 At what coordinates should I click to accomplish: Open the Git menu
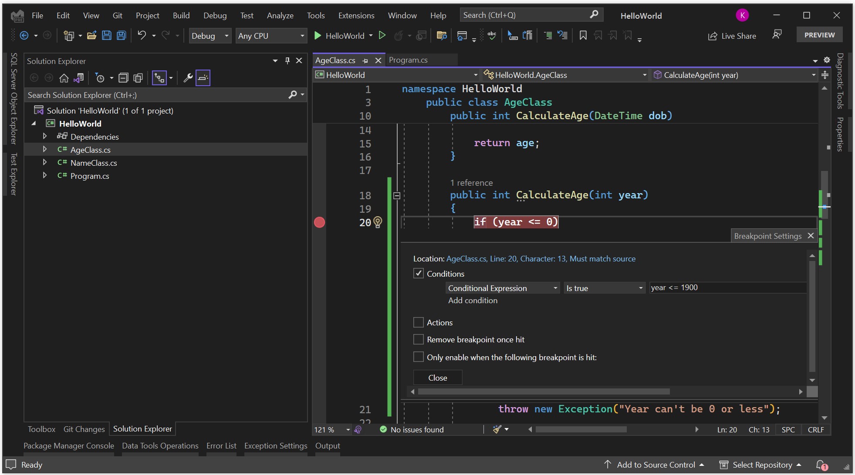click(117, 15)
